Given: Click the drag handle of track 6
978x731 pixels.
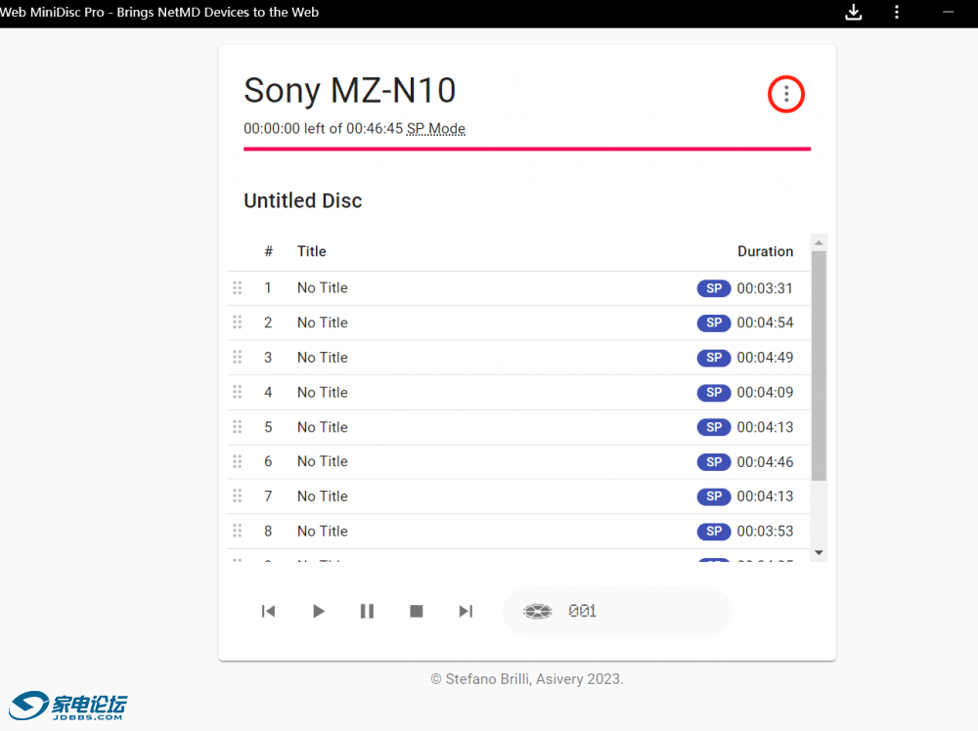Looking at the screenshot, I should click(x=238, y=461).
